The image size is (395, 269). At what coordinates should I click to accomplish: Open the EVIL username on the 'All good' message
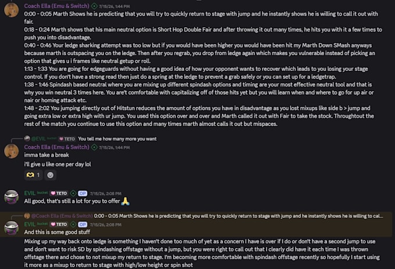click(x=30, y=193)
